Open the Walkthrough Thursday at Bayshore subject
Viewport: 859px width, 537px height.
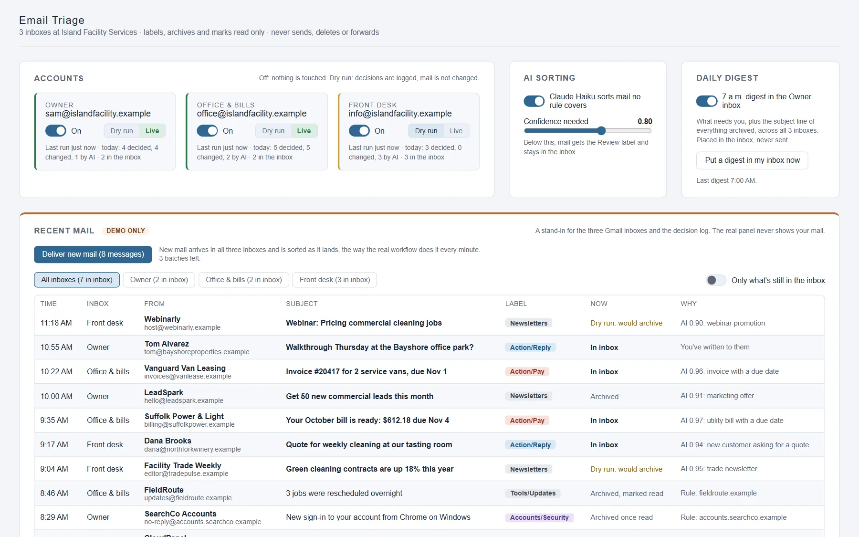click(380, 347)
